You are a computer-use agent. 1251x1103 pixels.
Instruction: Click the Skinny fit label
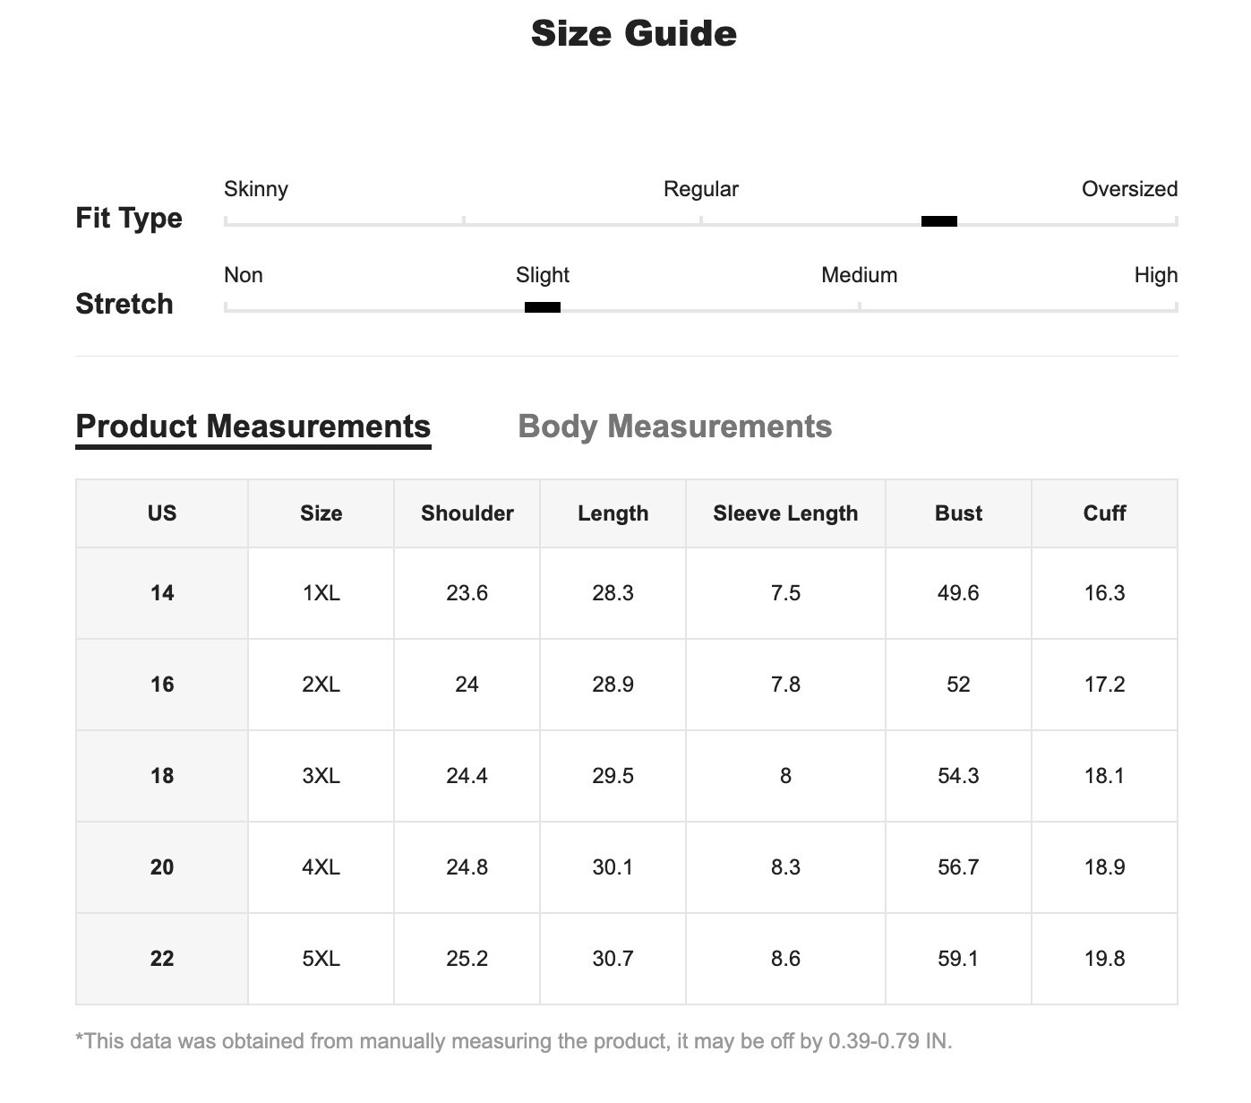[x=256, y=189]
